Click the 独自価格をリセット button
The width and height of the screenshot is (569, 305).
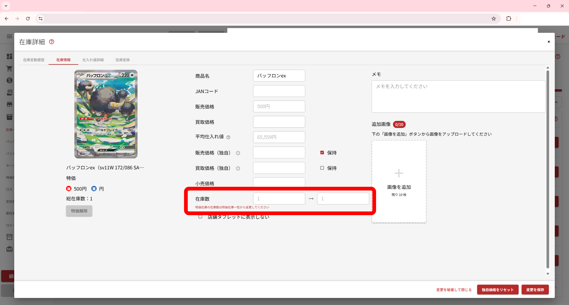coord(498,290)
